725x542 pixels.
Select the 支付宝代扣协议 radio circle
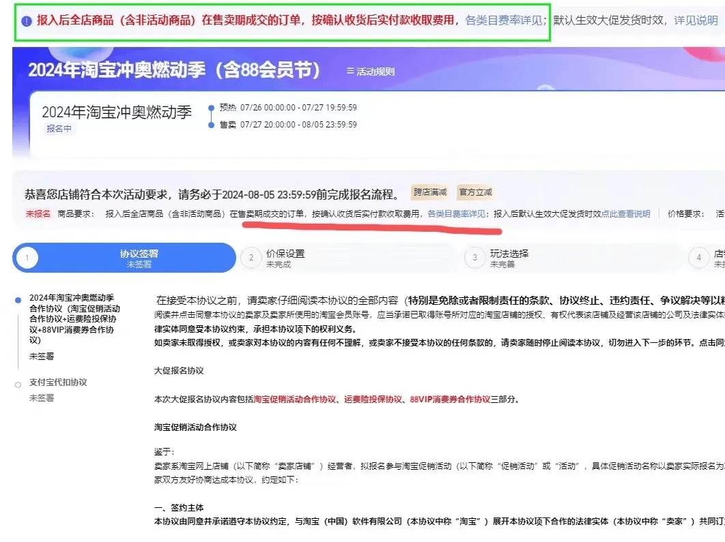(x=18, y=385)
